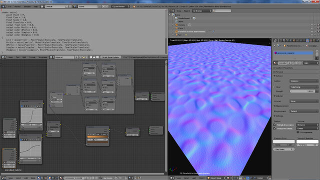Click the Info editor type icon
Viewport: 320px width, 180px height.
tap(3, 6)
